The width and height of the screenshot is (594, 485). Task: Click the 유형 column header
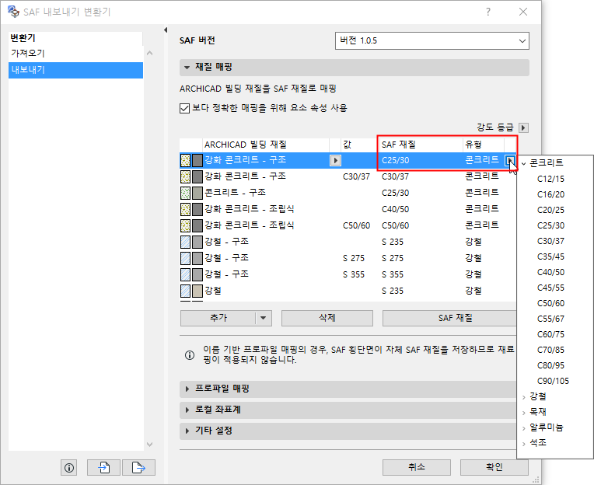pos(484,145)
